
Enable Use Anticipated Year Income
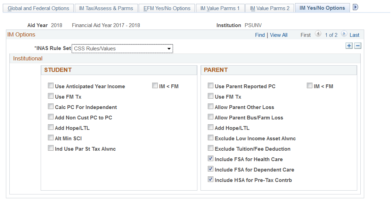point(51,85)
